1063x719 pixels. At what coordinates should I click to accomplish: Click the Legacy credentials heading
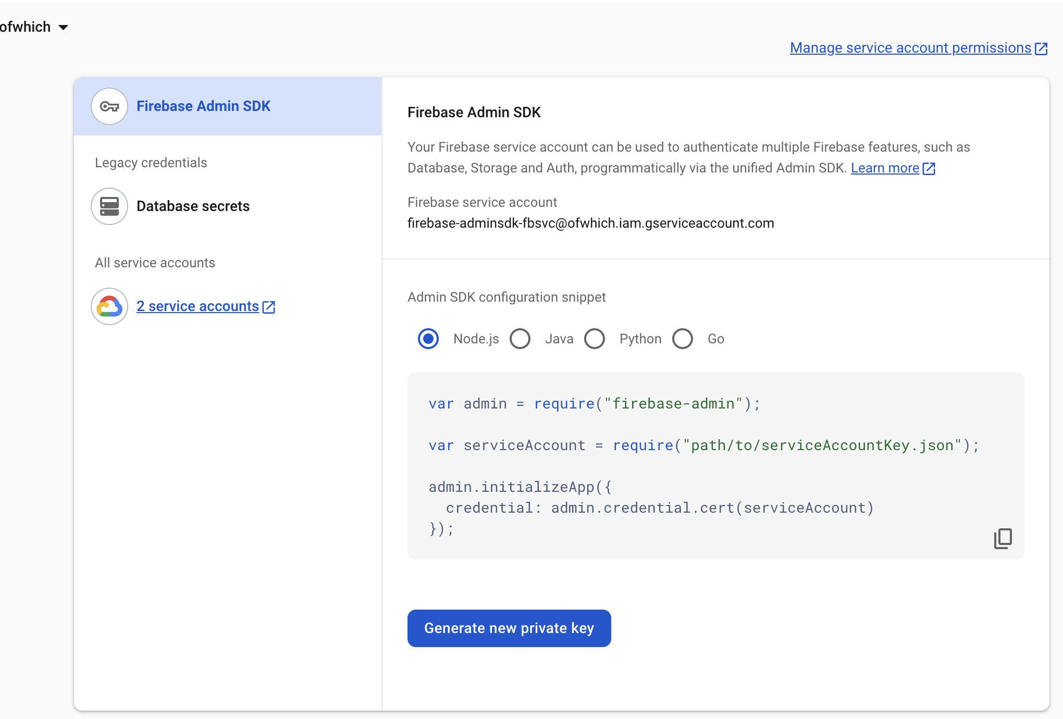click(151, 163)
